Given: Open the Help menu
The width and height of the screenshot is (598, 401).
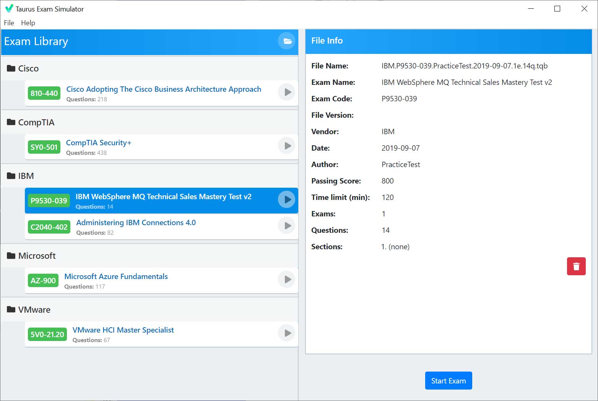Looking at the screenshot, I should pos(28,23).
